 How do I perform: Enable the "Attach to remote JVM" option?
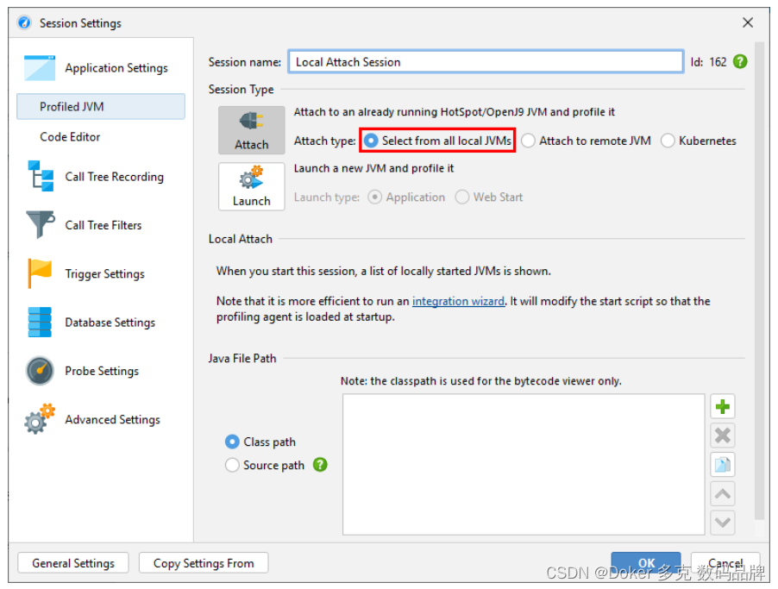527,140
